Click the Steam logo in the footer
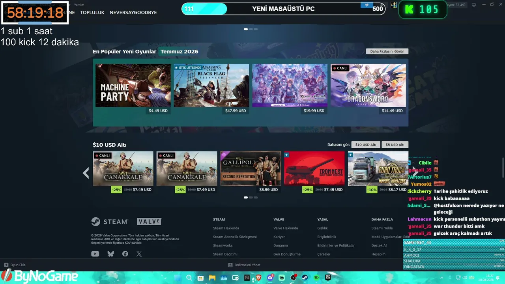 [x=109, y=222]
